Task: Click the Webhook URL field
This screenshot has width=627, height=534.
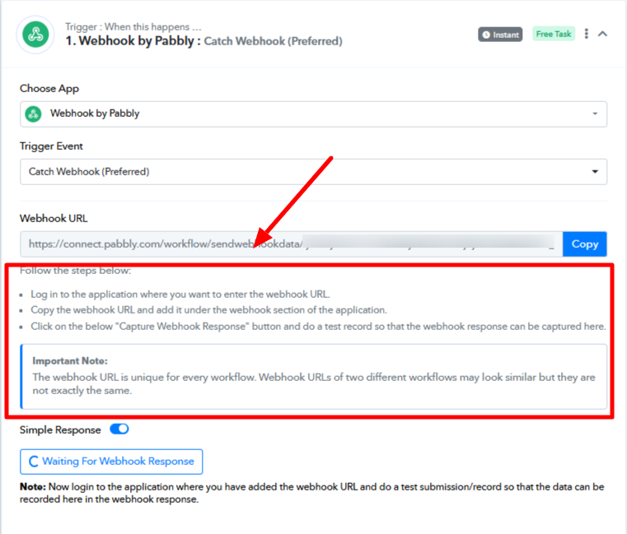Action: pos(292,244)
